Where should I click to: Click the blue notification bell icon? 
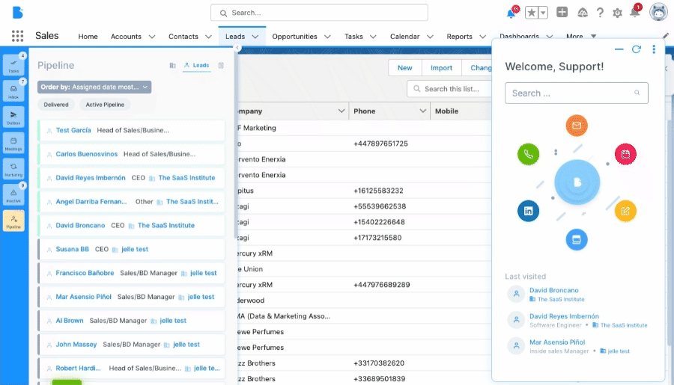pyautogui.click(x=511, y=13)
